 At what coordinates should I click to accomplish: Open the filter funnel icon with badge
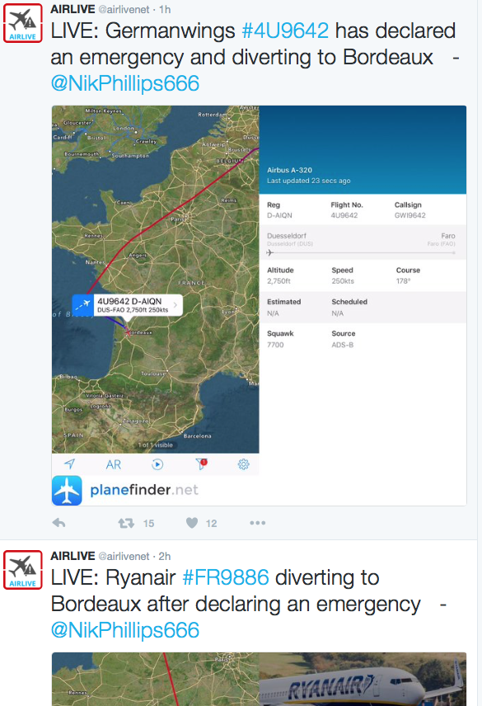pyautogui.click(x=201, y=464)
